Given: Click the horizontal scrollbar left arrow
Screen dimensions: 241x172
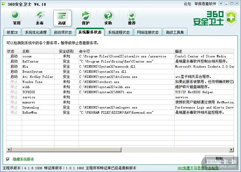Looking at the screenshot, I should 9,149.
